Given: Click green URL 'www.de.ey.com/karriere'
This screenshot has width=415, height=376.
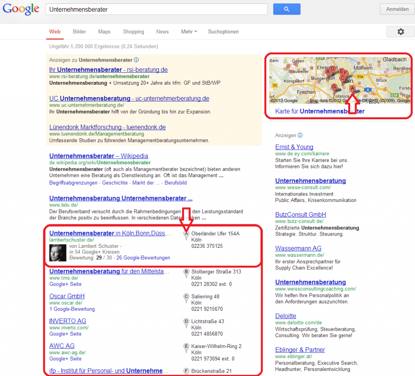Looking at the screenshot, I should coord(302,154).
